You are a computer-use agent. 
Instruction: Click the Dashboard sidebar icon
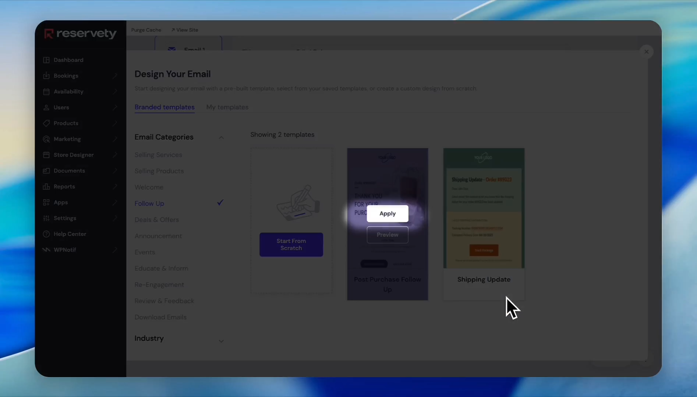[46, 60]
